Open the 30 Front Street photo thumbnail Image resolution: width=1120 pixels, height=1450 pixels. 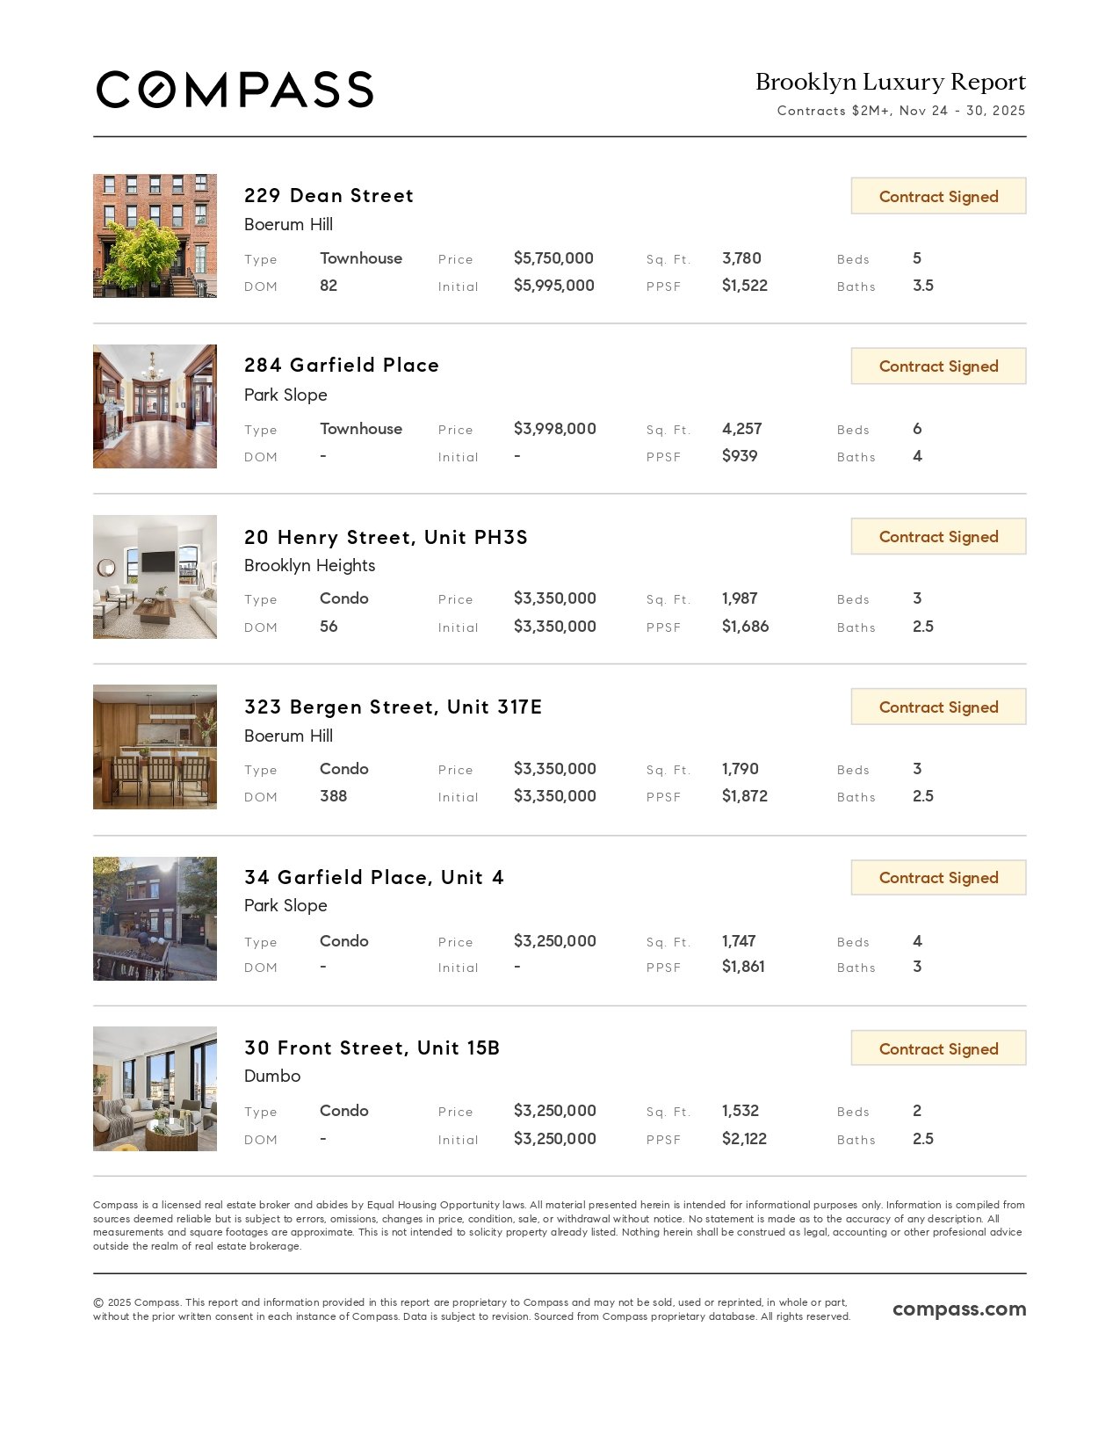pyautogui.click(x=155, y=1089)
